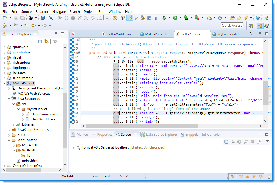Image resolution: width=277 pixels, height=185 pixels.
Task: Click the Skip All Breakpoints icon
Action: point(51,18)
